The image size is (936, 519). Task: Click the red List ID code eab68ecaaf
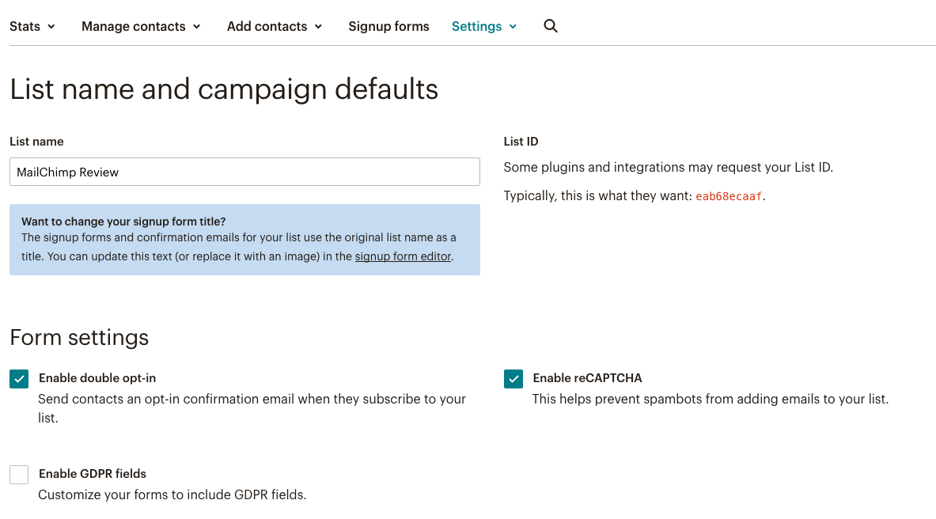729,196
